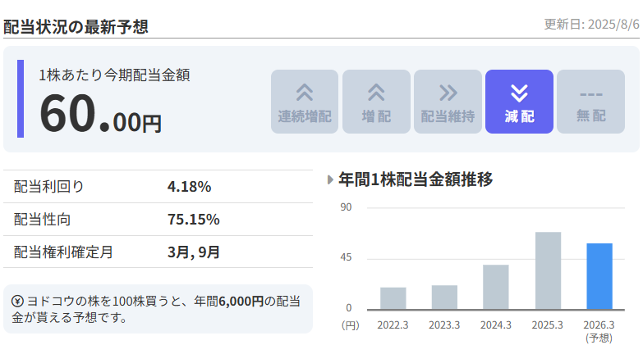
Task: Click the highlighted 減配 badge
Action: (519, 102)
